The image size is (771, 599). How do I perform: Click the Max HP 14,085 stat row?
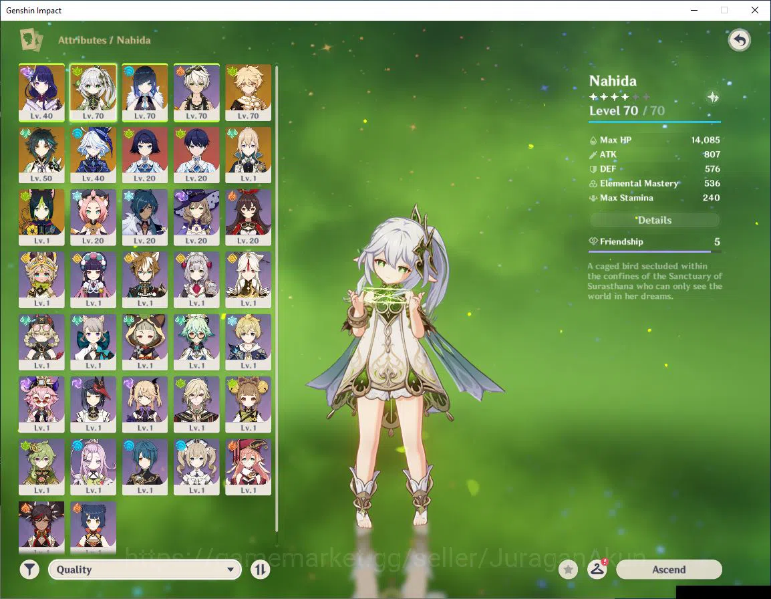655,140
